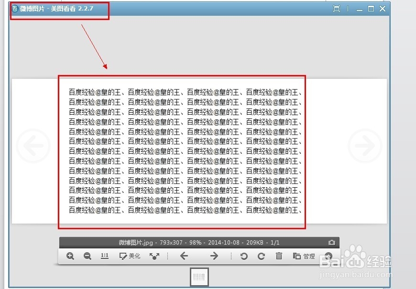This screenshot has height=289, width=416.
Task: Rotate the image counterclockwise
Action: [243, 256]
